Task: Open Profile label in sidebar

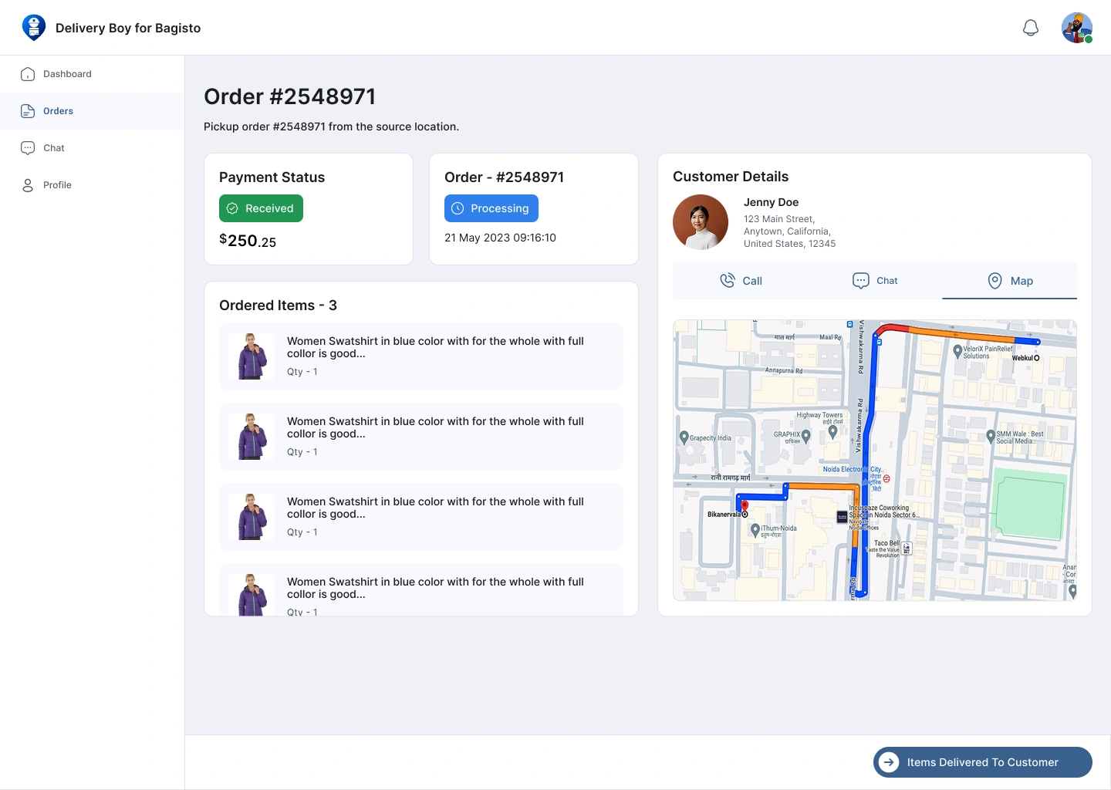Action: click(x=57, y=185)
